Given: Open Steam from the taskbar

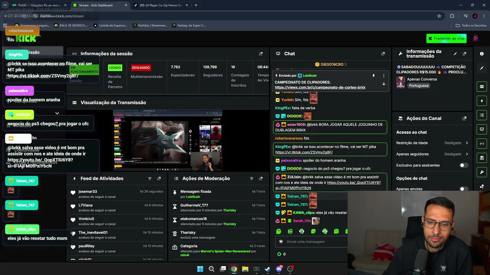Looking at the screenshot, I should click(268, 269).
